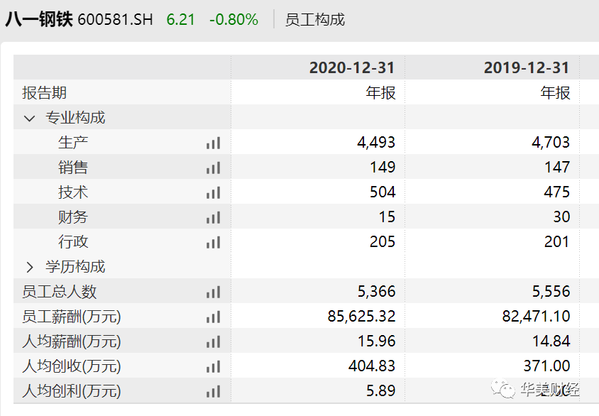Click the 2020 员工薪酬 value 85,625.32
Screen dimensions: 599x416
coord(361,317)
